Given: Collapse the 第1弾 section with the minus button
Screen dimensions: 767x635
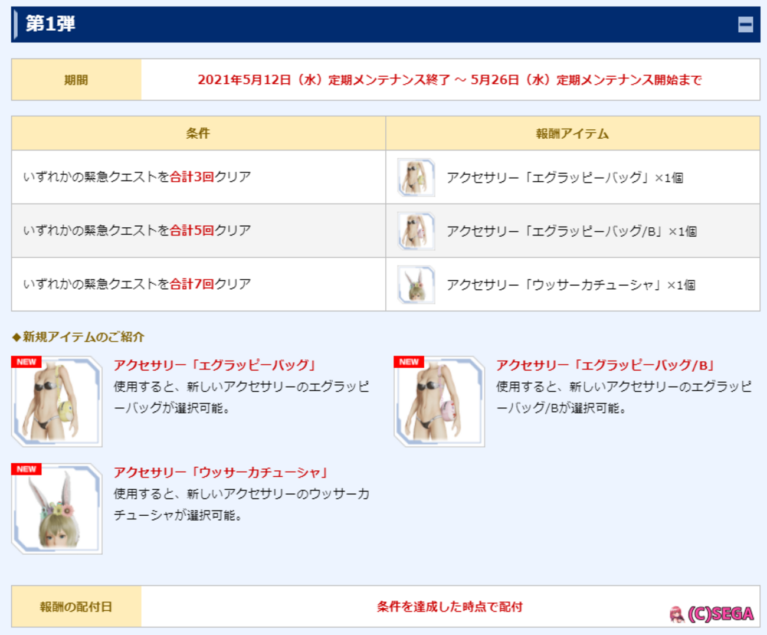Looking at the screenshot, I should (x=745, y=24).
